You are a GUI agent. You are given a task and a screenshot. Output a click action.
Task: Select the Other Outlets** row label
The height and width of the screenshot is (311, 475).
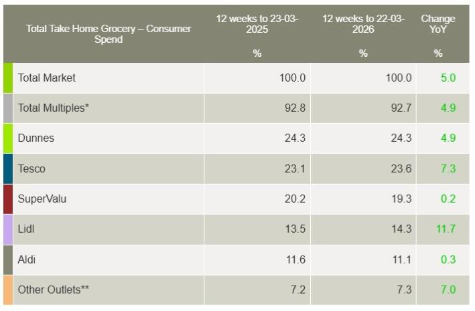[54, 290]
